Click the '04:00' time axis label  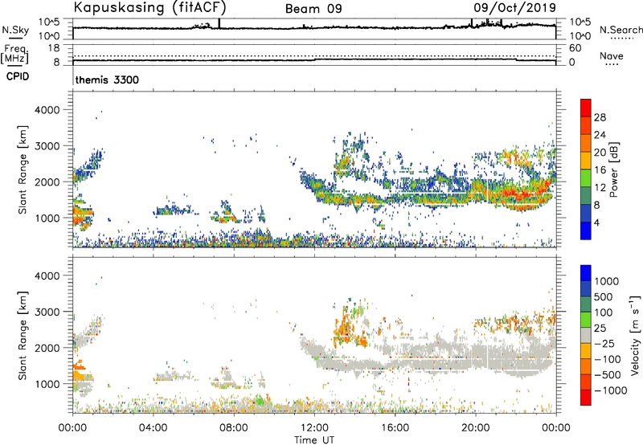pyautogui.click(x=154, y=428)
